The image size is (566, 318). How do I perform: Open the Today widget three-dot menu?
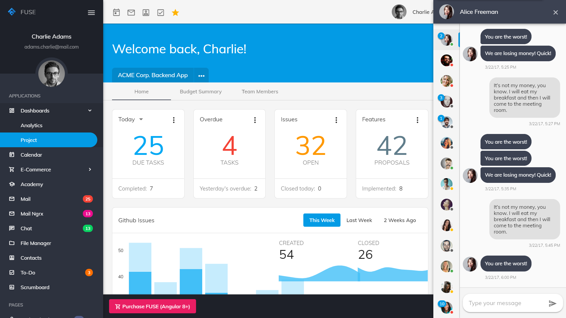(x=174, y=120)
